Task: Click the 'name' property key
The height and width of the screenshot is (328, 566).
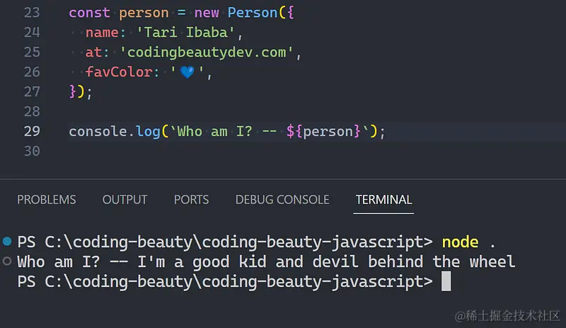Action: click(102, 33)
